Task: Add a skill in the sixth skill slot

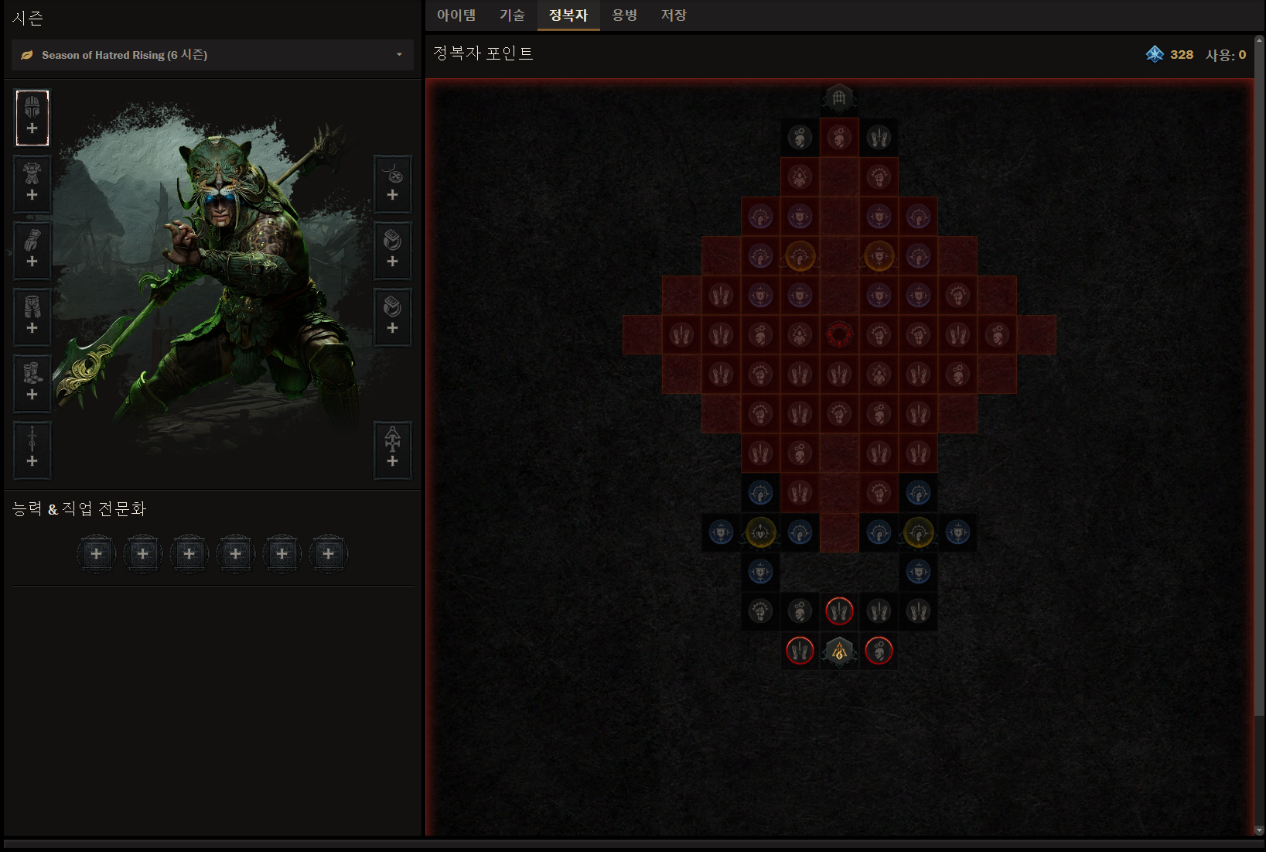Action: (x=329, y=554)
